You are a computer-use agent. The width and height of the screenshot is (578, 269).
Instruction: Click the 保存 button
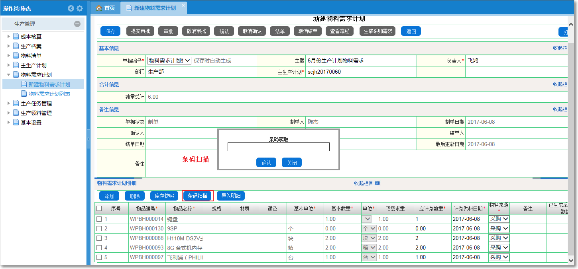point(110,31)
